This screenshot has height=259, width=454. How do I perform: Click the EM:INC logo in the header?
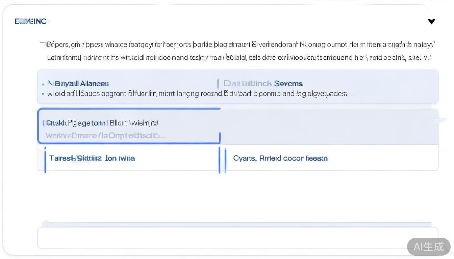(x=31, y=22)
